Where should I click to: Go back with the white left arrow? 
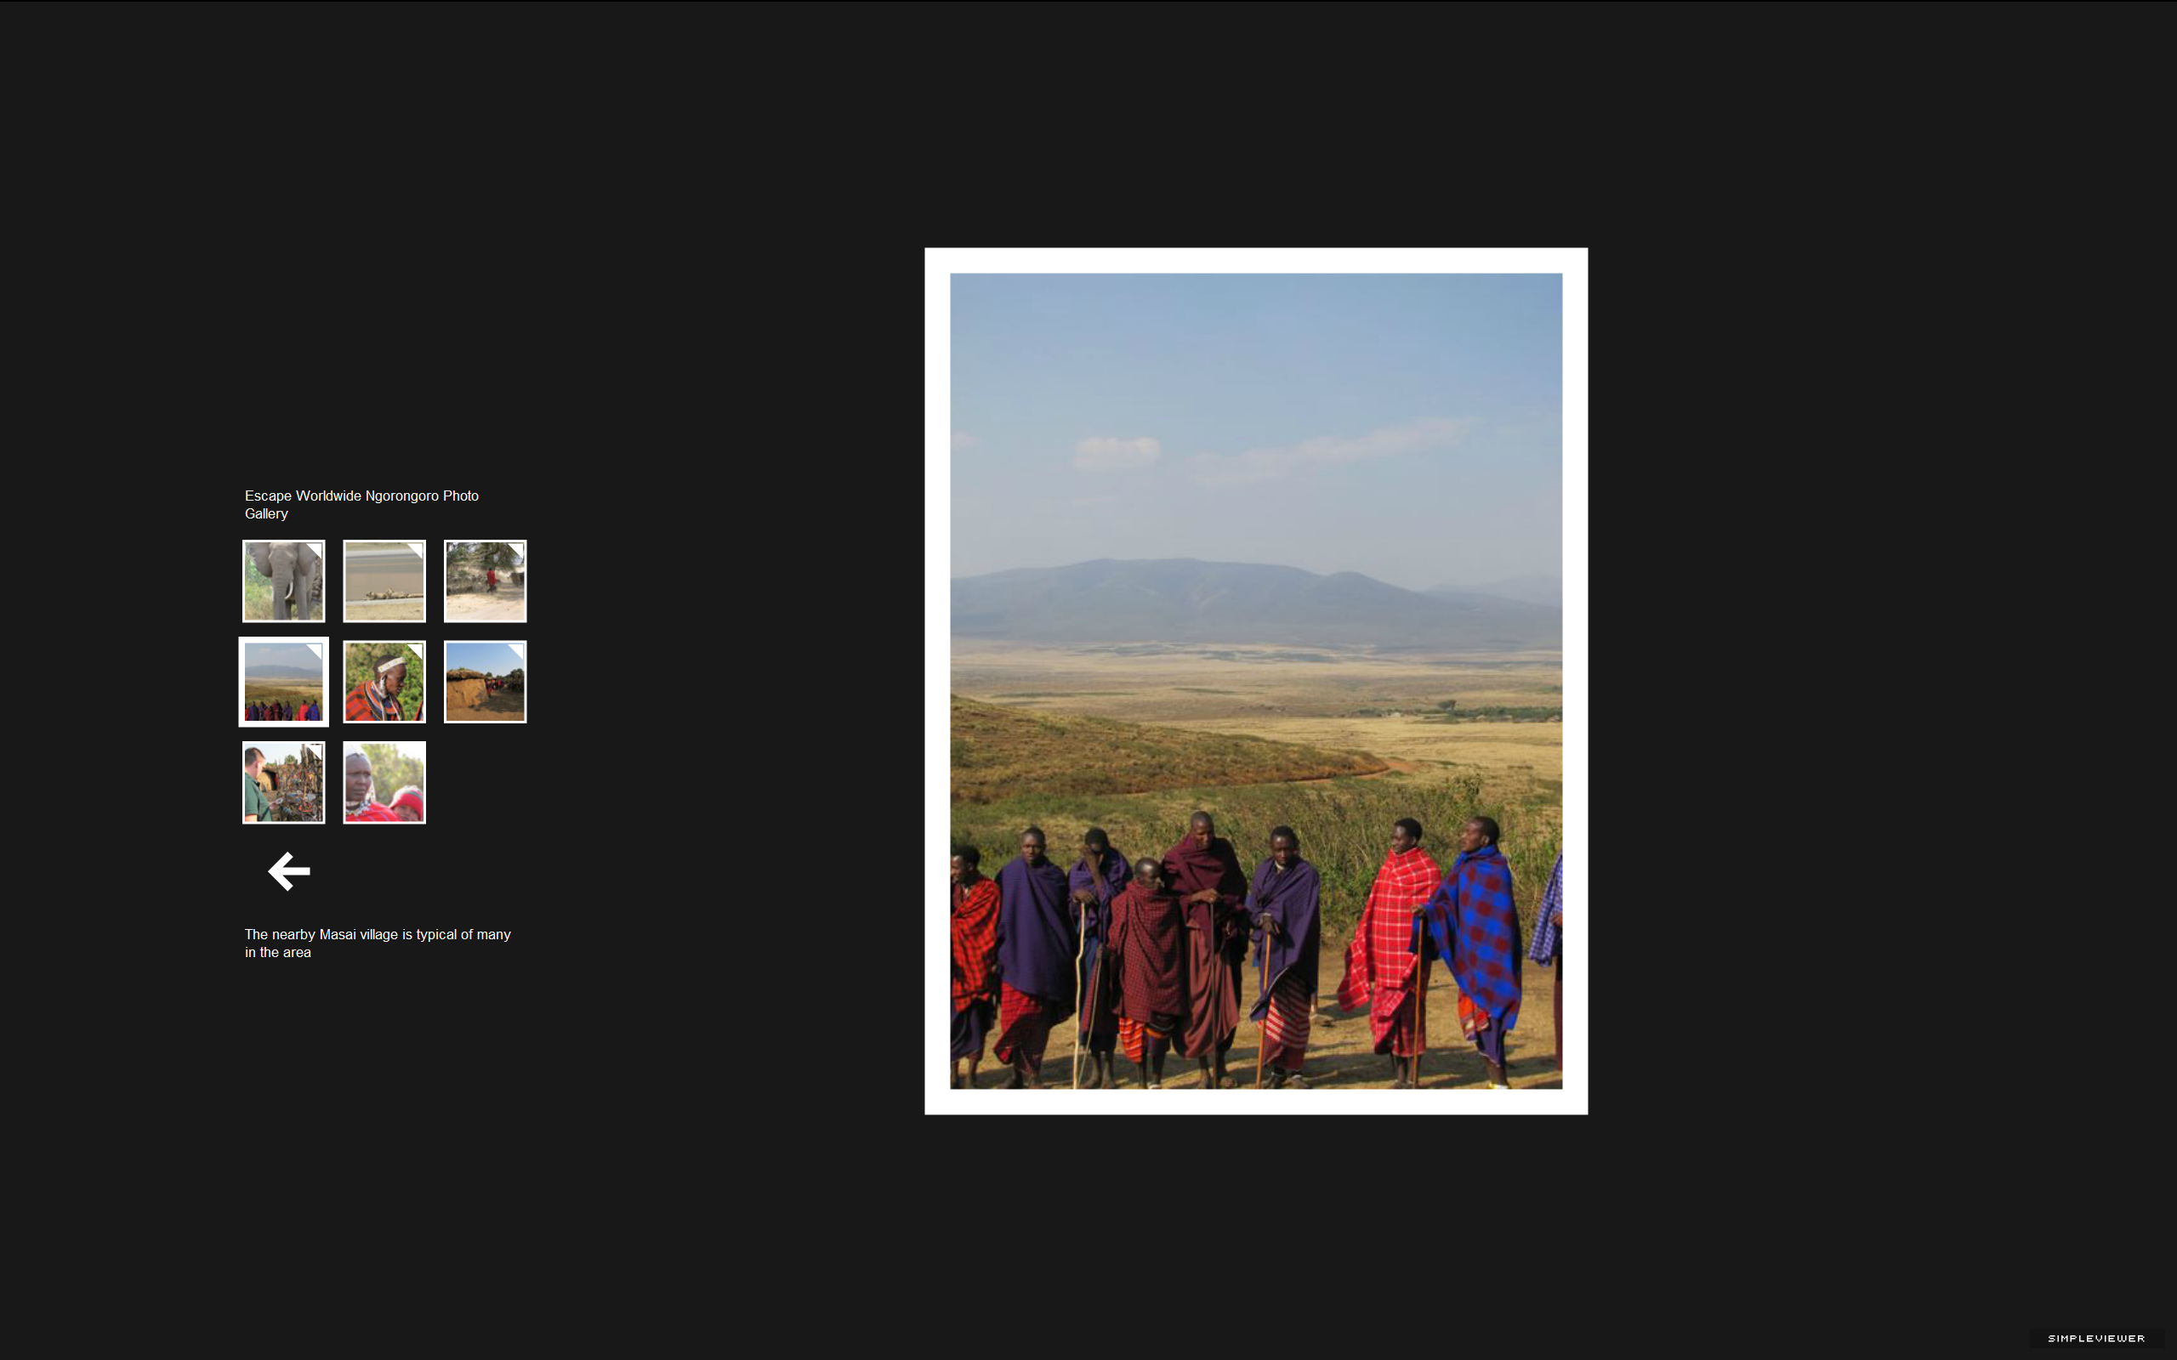(x=289, y=870)
